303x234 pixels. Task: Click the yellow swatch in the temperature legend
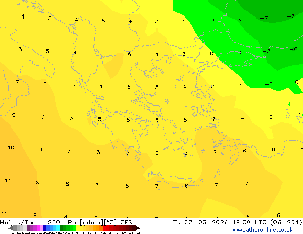(x=78, y=228)
